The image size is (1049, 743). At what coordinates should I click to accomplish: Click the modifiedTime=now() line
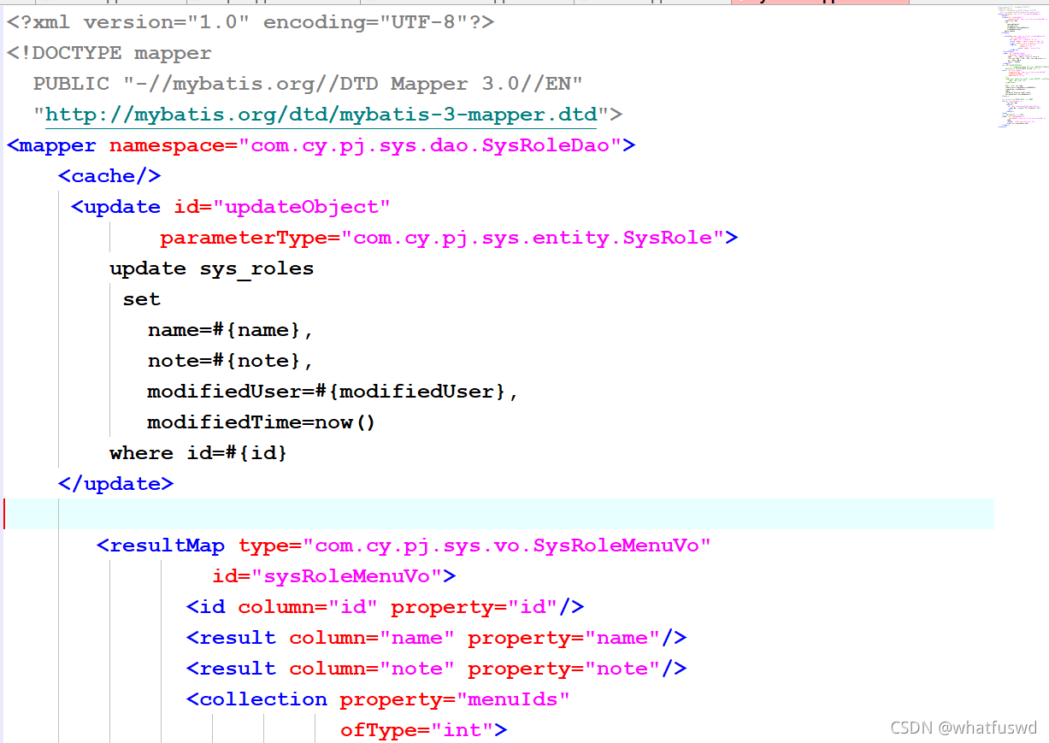click(x=262, y=422)
